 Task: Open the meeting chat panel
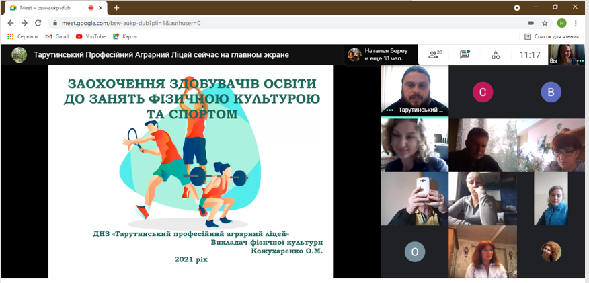click(465, 55)
